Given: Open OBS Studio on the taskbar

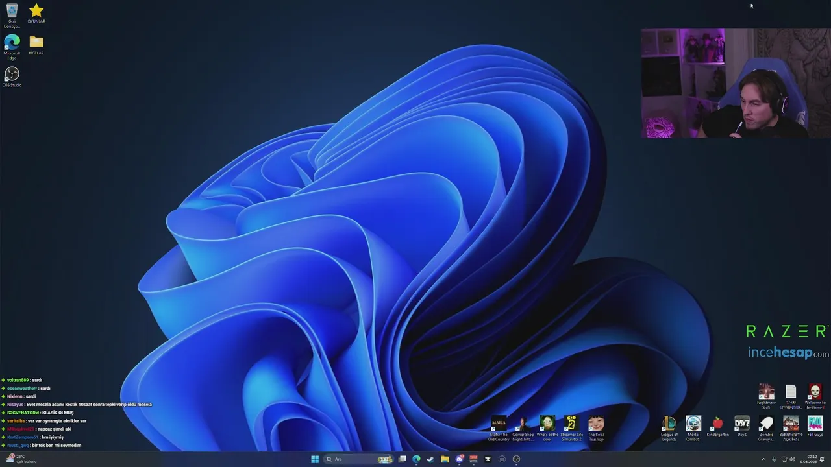Looking at the screenshot, I should (x=516, y=459).
